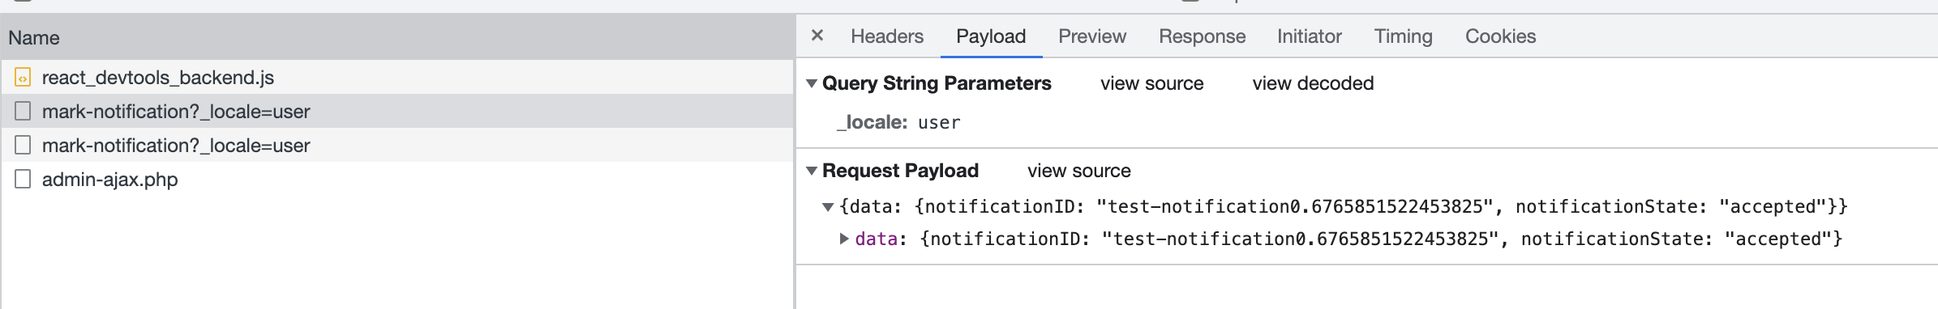
Task: Click view decoded link
Action: tap(1313, 83)
